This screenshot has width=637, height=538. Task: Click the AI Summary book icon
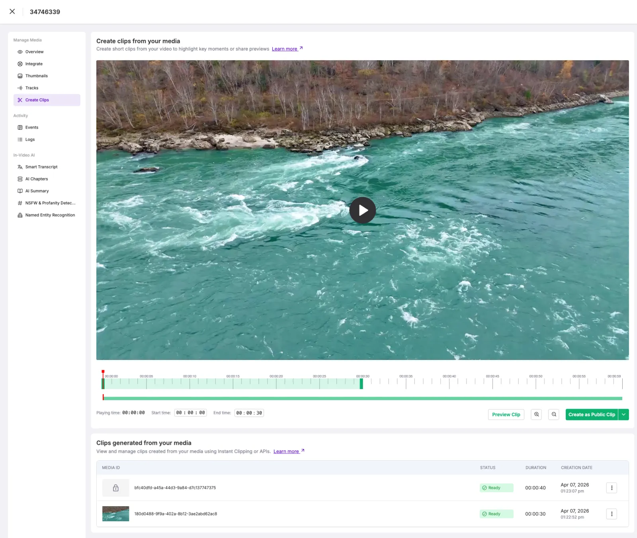coord(20,191)
